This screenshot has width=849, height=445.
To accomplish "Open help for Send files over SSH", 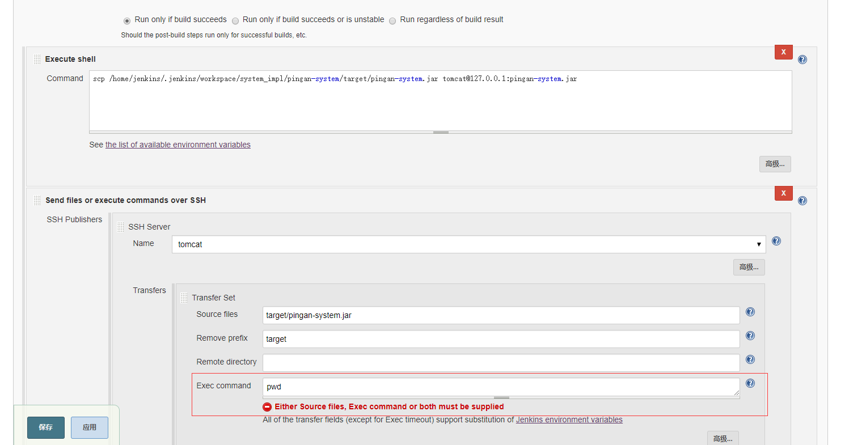I will click(802, 201).
